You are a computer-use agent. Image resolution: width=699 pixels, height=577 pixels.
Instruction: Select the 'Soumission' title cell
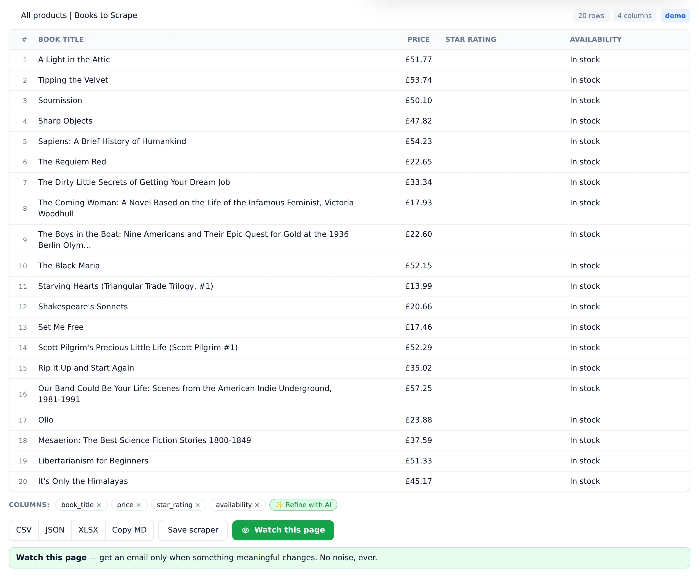(x=60, y=100)
